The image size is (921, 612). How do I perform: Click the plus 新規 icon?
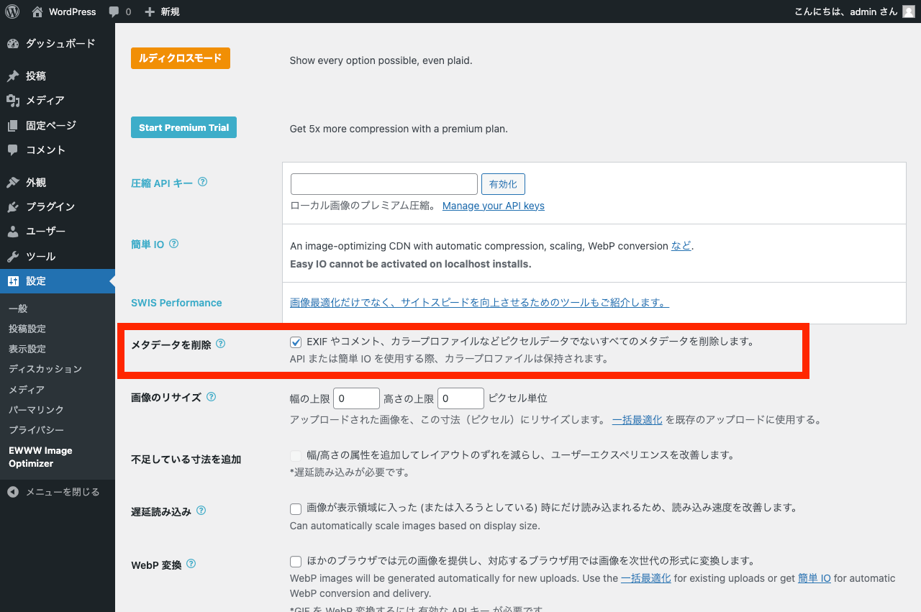(150, 12)
